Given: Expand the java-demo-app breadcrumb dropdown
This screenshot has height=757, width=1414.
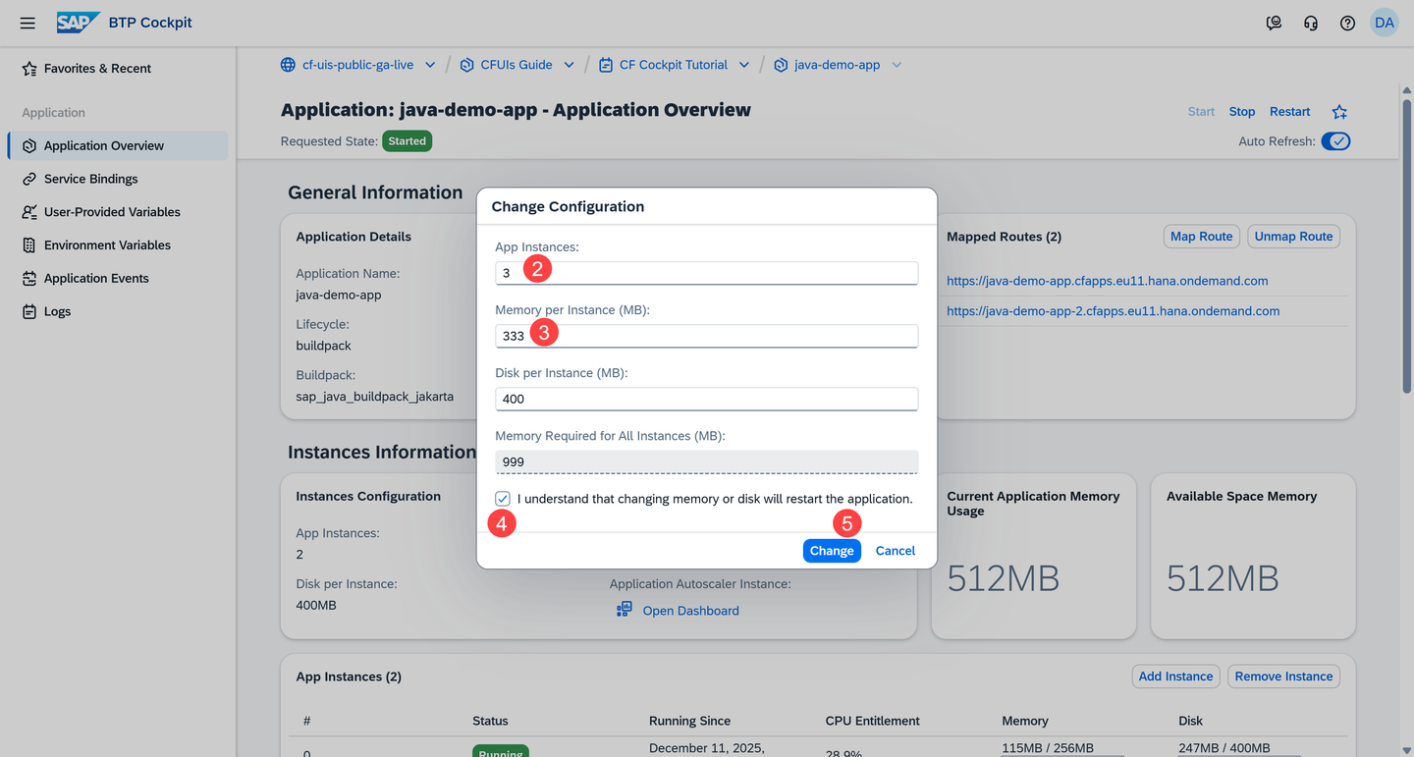Looking at the screenshot, I should click(897, 65).
